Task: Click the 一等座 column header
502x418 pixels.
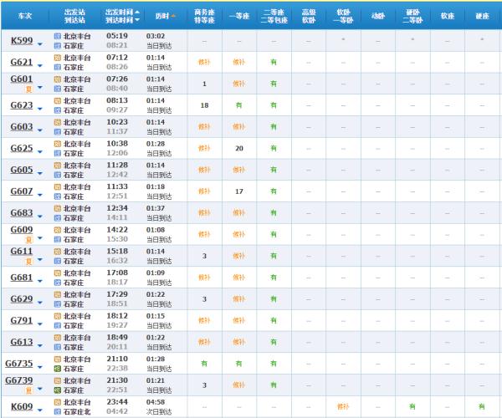Action: [239, 16]
